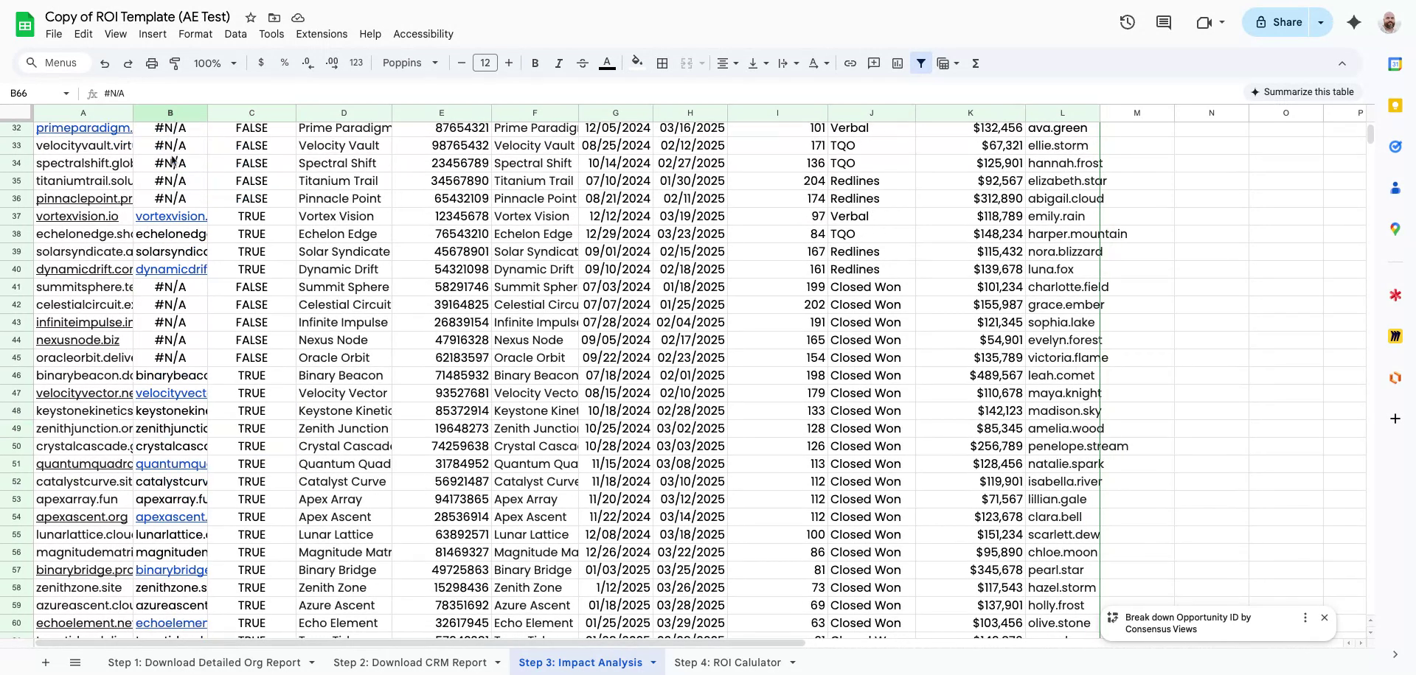Select the Insert comment icon
Viewport: 1416px width, 675px height.
click(873, 63)
